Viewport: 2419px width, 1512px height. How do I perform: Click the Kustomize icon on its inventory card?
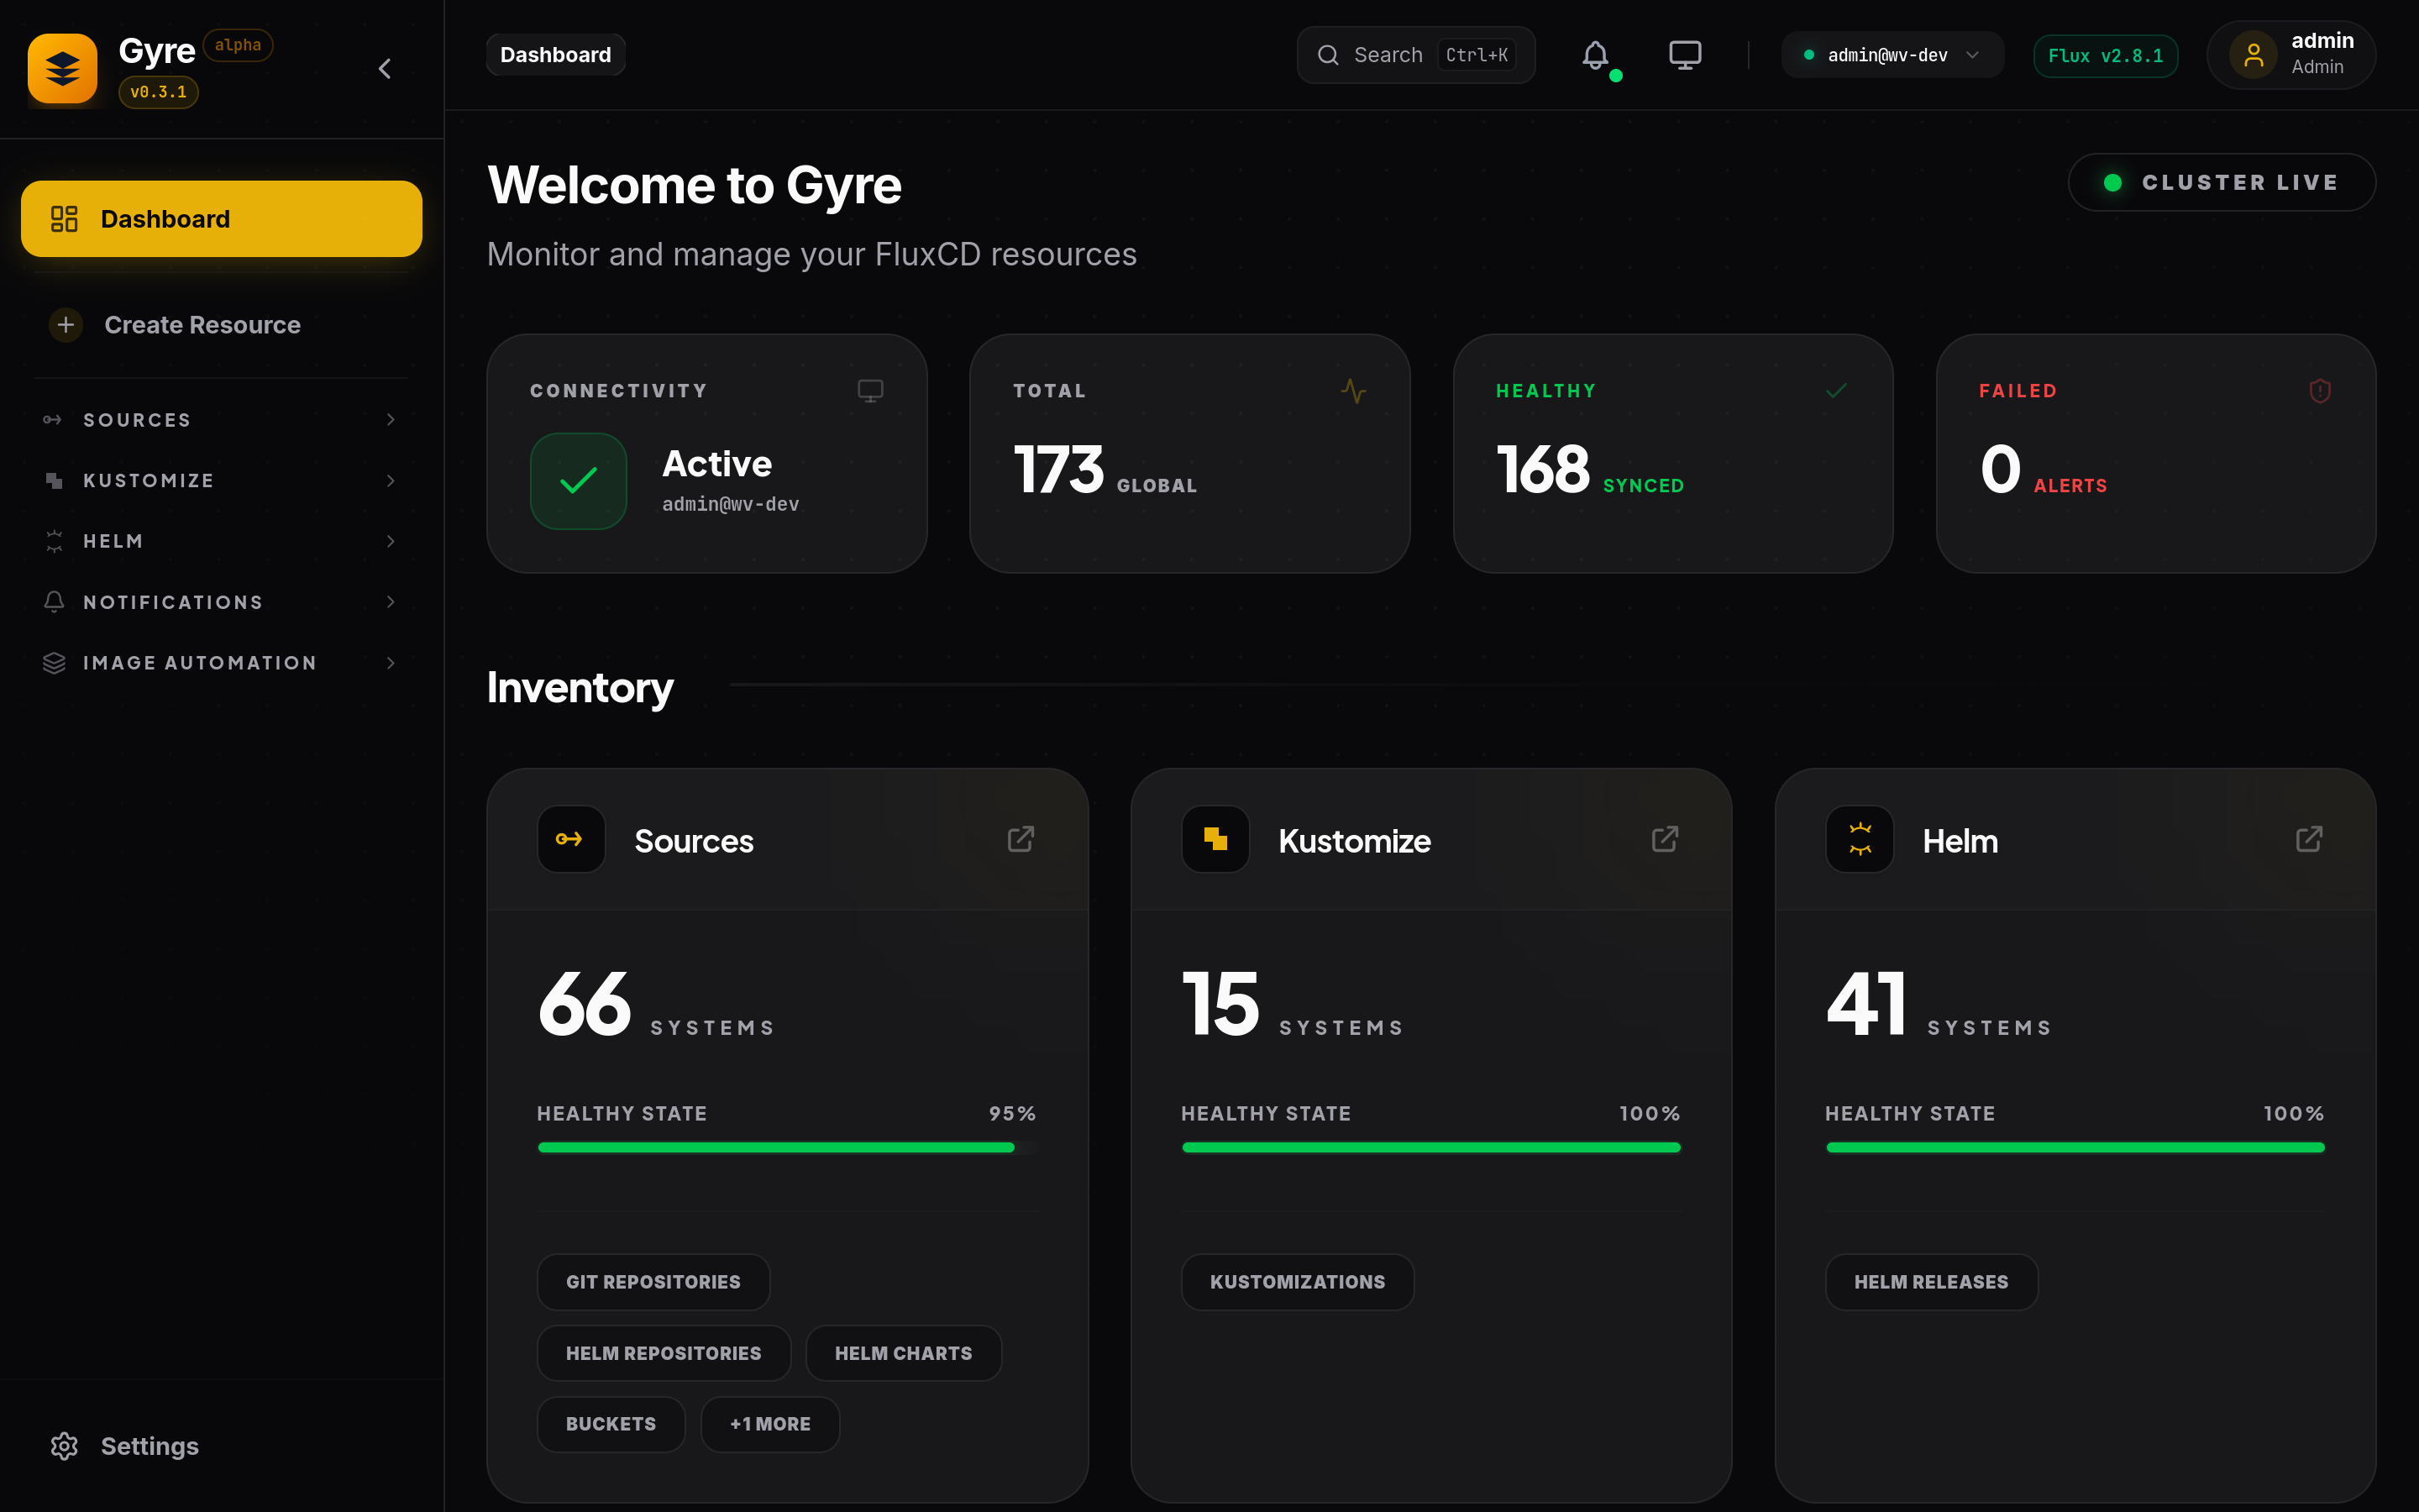tap(1214, 839)
